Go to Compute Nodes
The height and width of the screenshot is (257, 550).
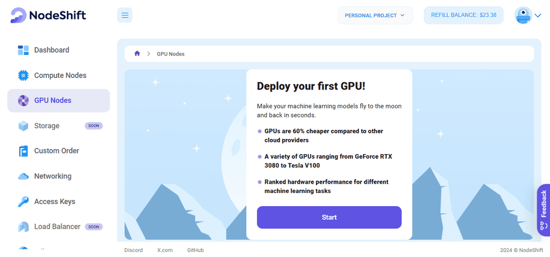(59, 75)
